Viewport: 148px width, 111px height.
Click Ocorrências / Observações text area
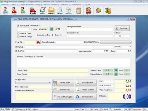tap(33, 96)
